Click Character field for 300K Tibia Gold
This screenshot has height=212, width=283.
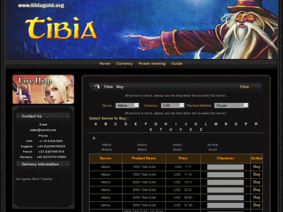tap(225, 190)
